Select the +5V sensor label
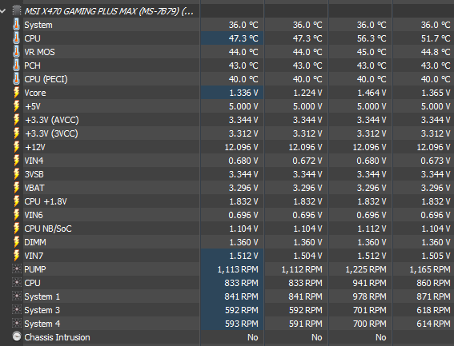Screen dimensions: 454x346 (32, 106)
